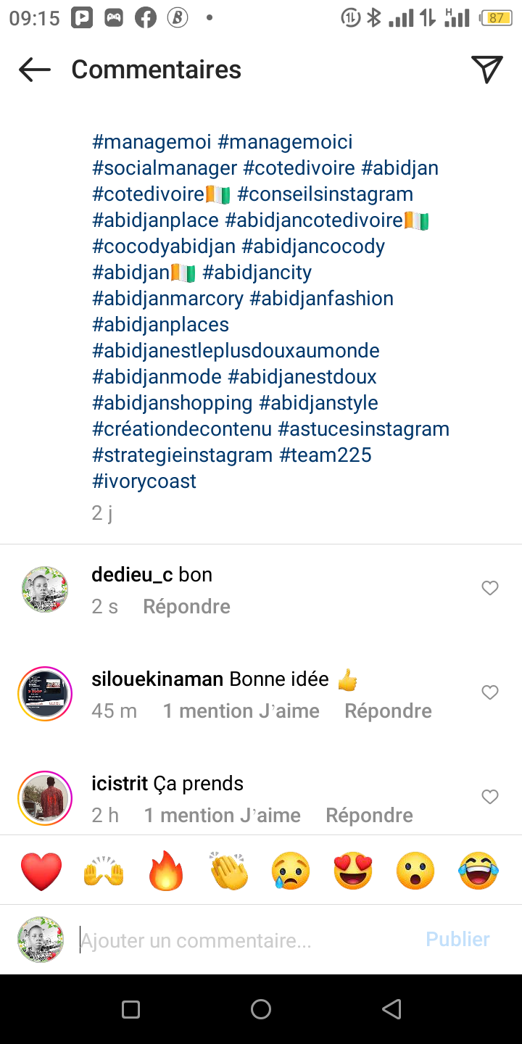Open direct message share icon
This screenshot has height=1044, width=522.
pos(487,70)
